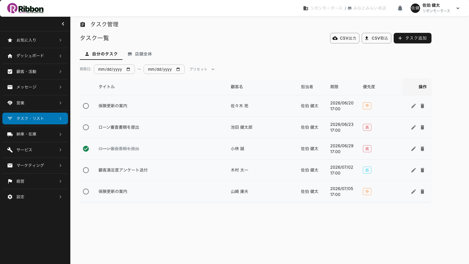Screen dimensions: 469x264
Task: Mark 保険更新の案内 for 佐々木 亮 complete
Action: [x=86, y=106]
